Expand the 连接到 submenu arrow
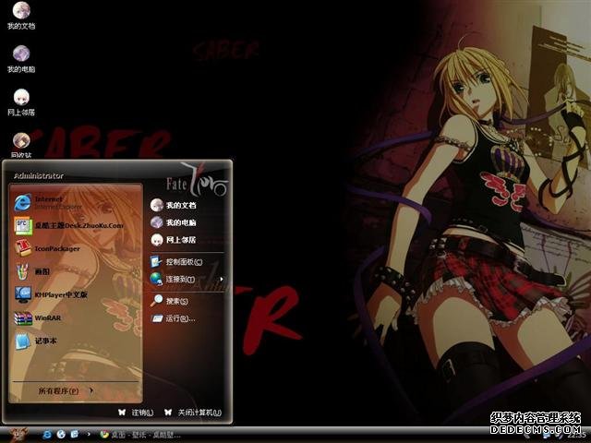591x443 pixels. click(x=222, y=279)
